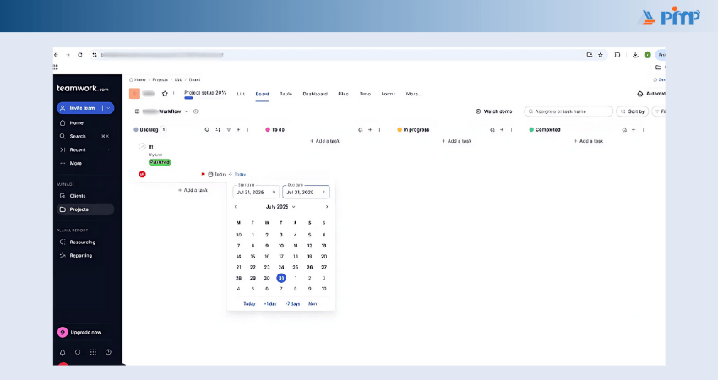Go to the Time tab
Image resolution: width=718 pixels, height=380 pixels.
pos(365,94)
